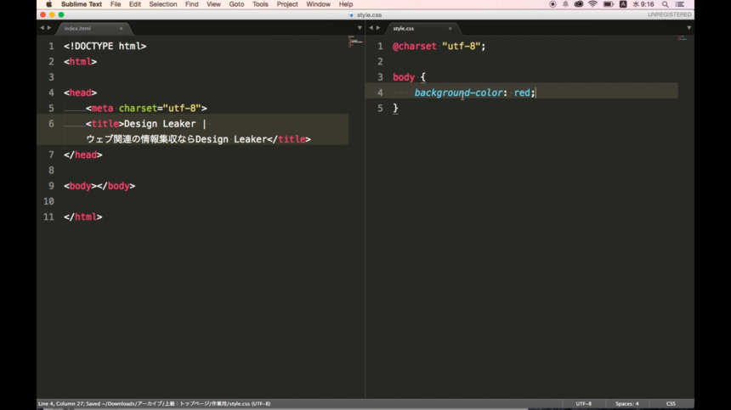The image size is (731, 410).
Task: Click the closing </head> tag
Action: [x=83, y=155]
